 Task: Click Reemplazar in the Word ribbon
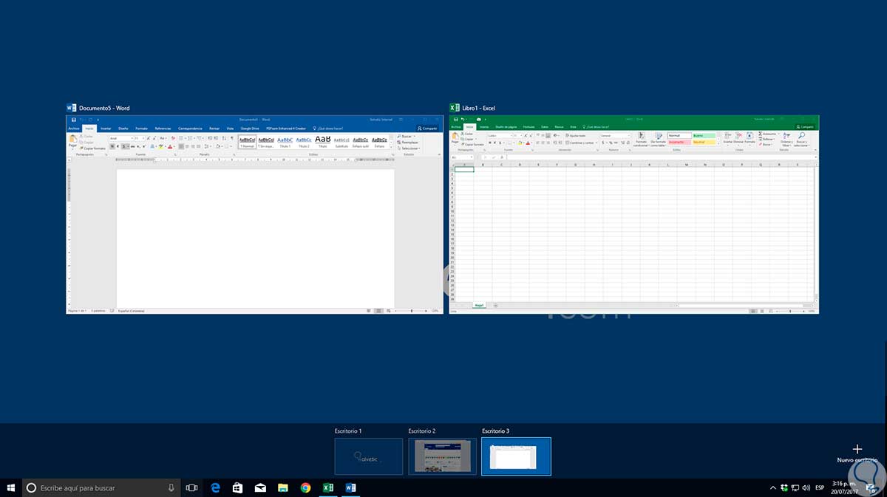pyautogui.click(x=409, y=142)
